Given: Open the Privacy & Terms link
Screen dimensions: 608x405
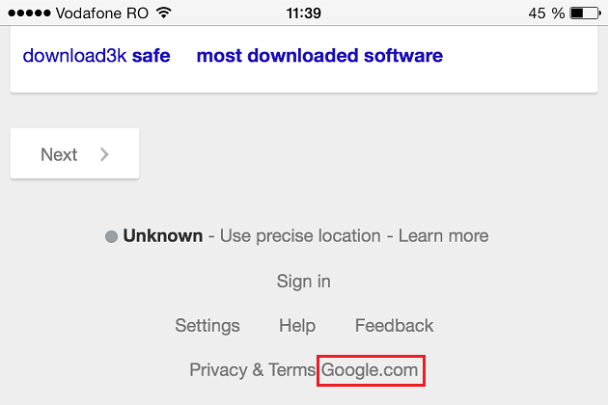Looking at the screenshot, I should pyautogui.click(x=252, y=369).
